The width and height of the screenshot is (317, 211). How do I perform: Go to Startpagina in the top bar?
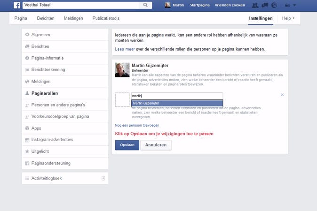pyautogui.click(x=199, y=5)
